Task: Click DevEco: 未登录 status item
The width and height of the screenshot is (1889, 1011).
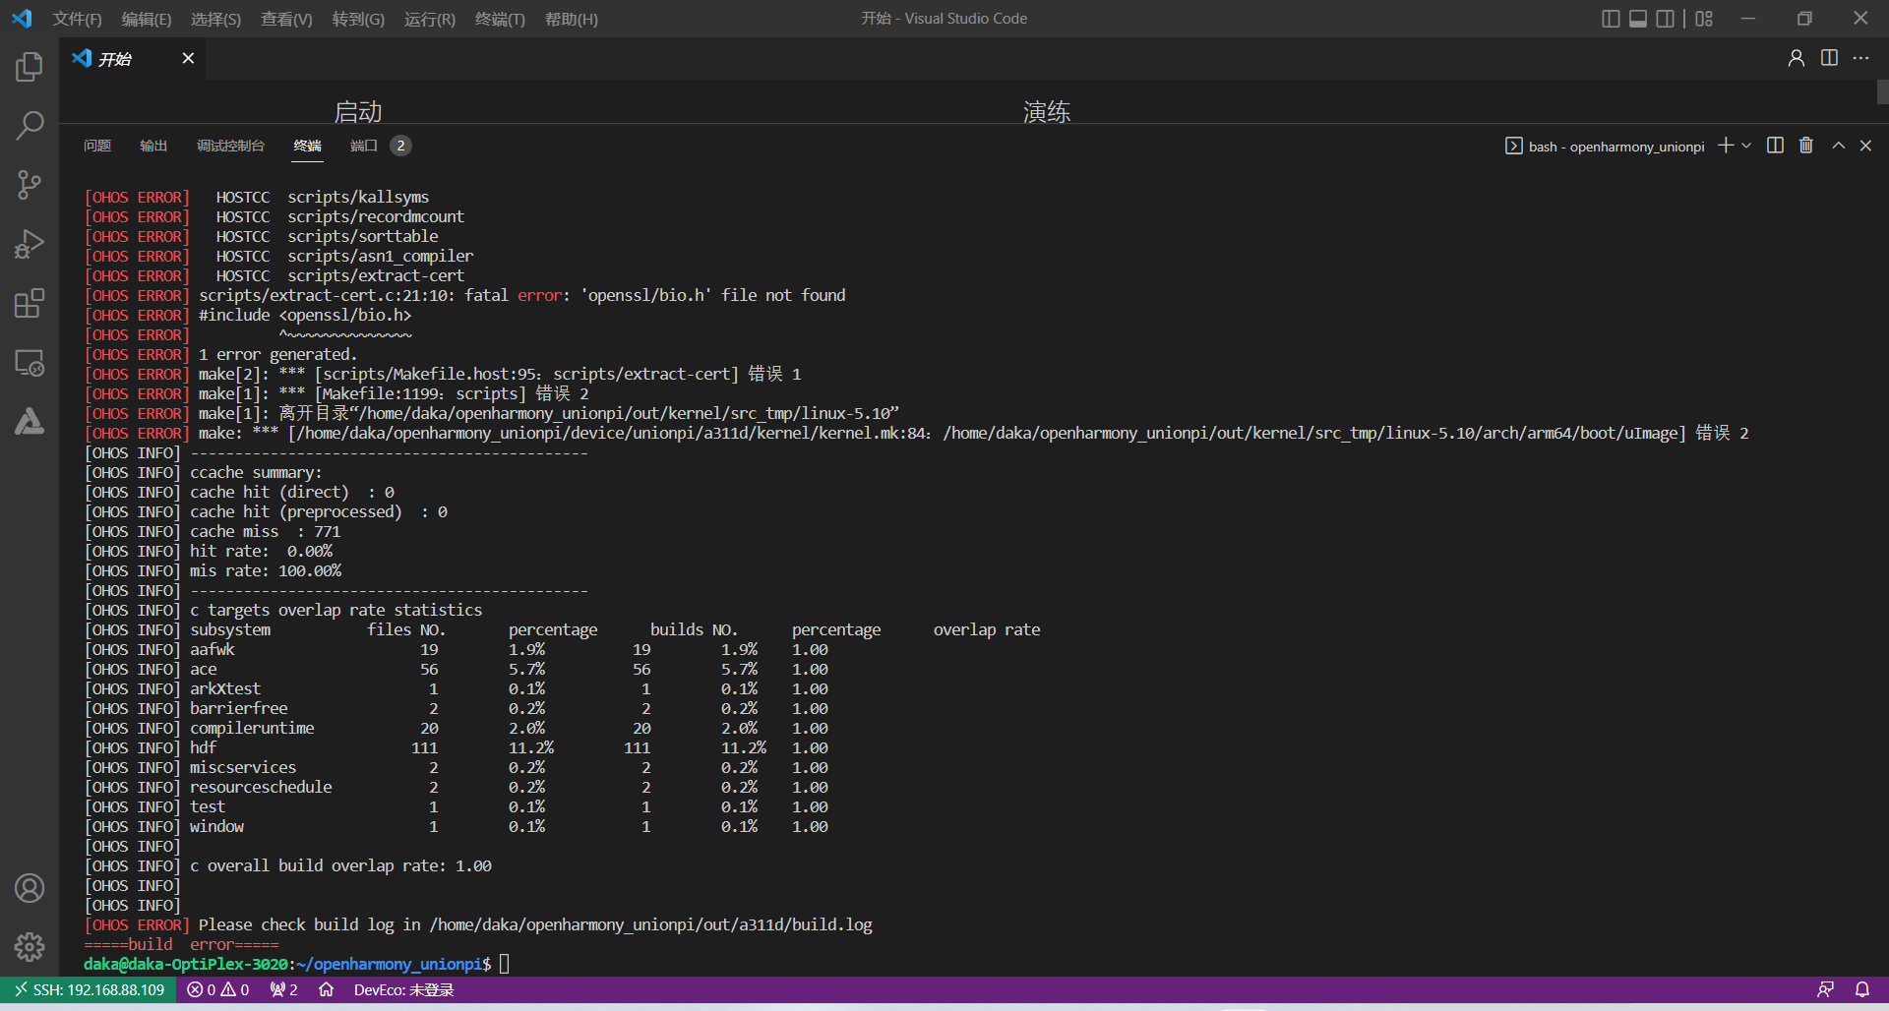Action: click(x=403, y=989)
